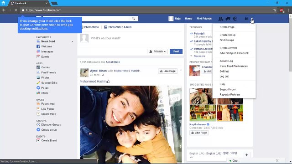This screenshot has width=292, height=164.
Task: Open Games under Apps
Action: 45,67
